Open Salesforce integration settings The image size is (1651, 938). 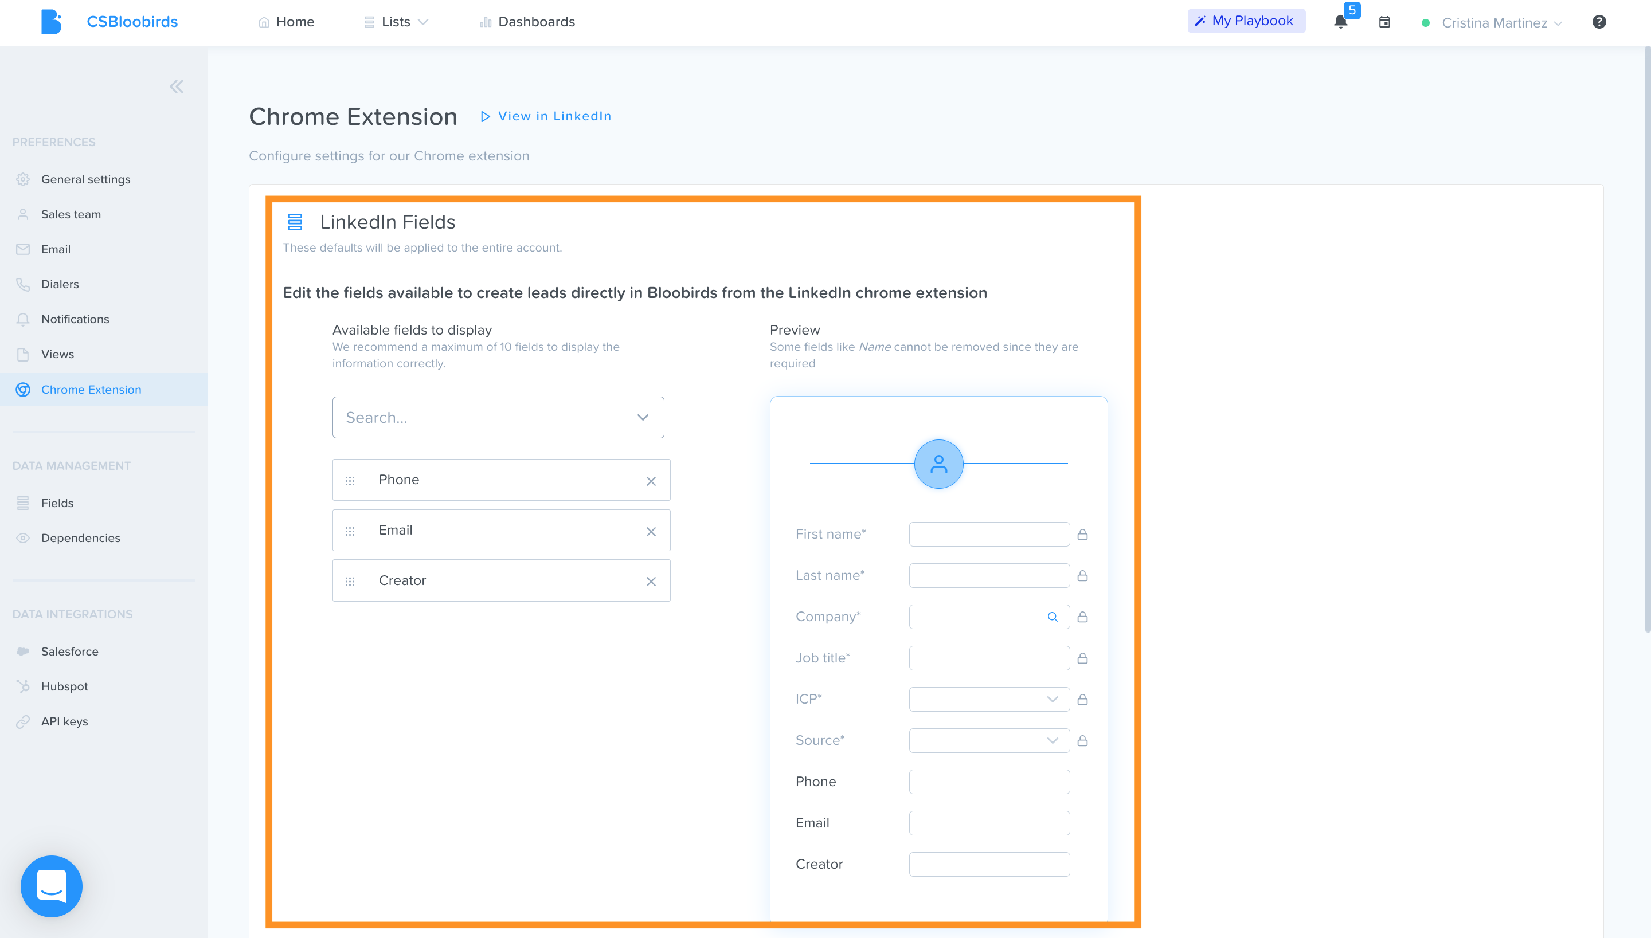69,652
